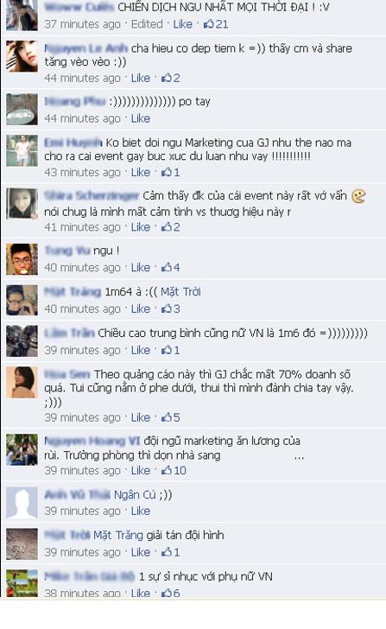The width and height of the screenshot is (386, 629).
Task: Click the smiley emoticon in the 'vớ vẩn' comment
Action: [x=358, y=196]
